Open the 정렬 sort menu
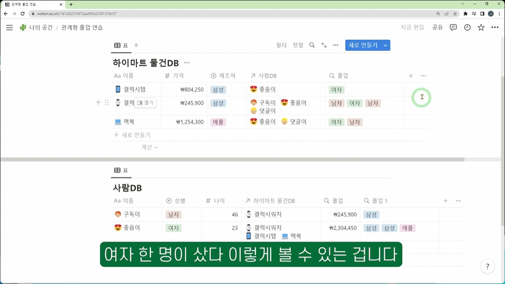The width and height of the screenshot is (505, 284). tap(298, 45)
